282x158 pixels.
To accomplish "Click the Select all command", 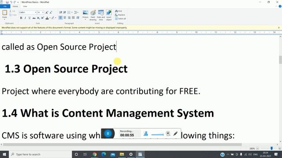I will [120, 18].
